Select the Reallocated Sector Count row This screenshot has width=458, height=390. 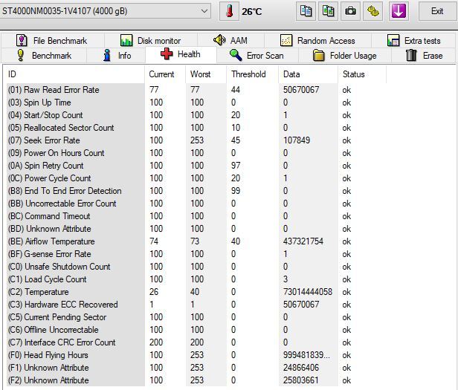196,128
